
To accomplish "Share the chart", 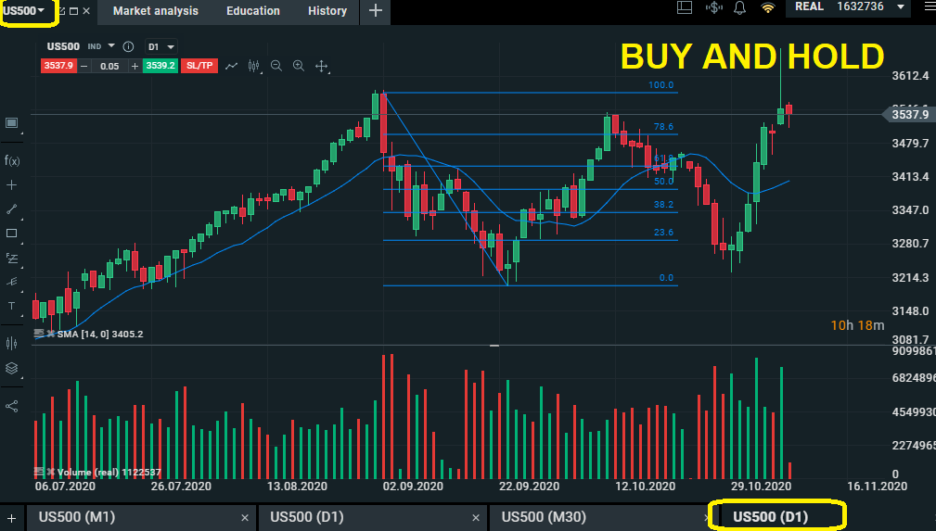I will [x=11, y=406].
